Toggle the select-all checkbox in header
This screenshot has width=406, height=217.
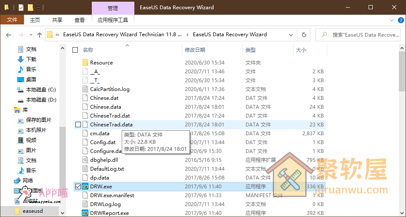(75, 50)
